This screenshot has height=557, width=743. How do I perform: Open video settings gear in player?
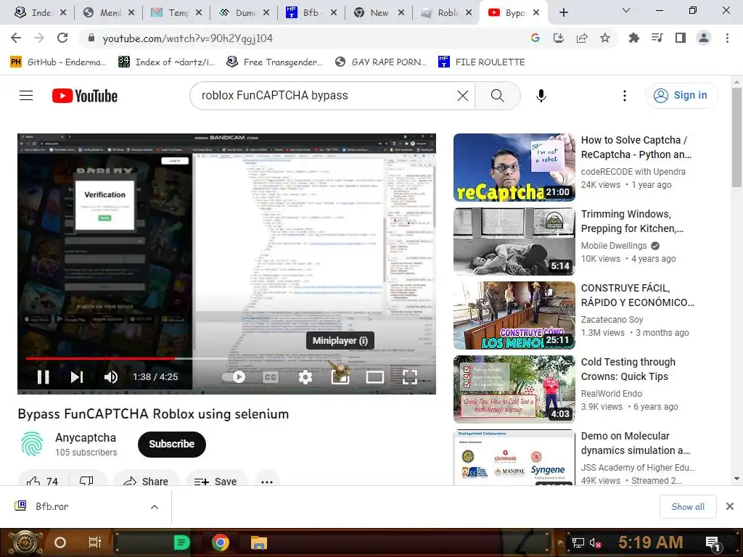[x=305, y=377]
